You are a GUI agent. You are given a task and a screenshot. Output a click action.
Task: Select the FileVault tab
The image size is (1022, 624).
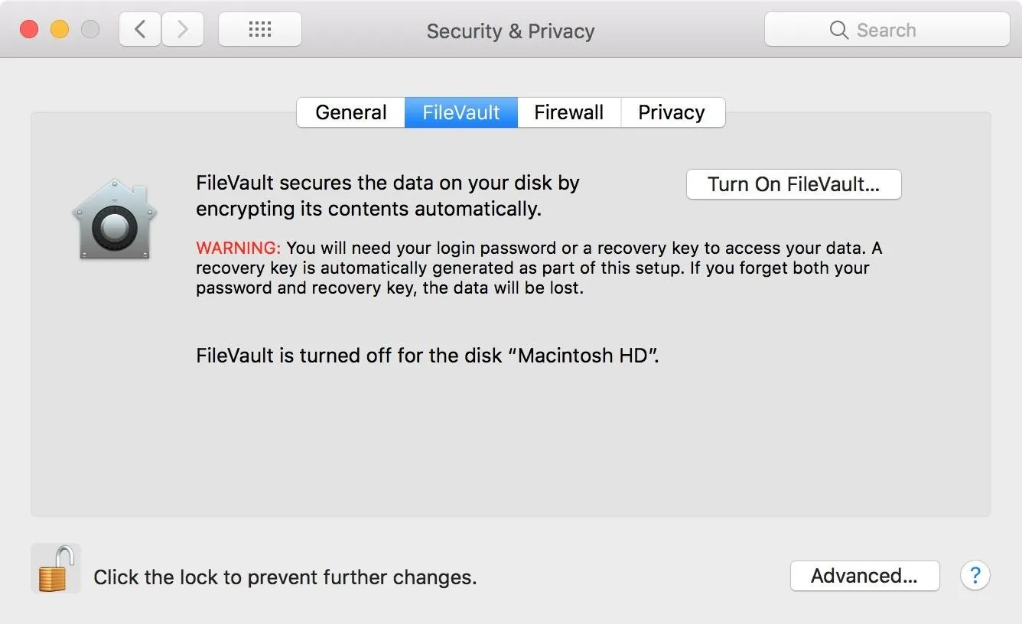coord(461,112)
